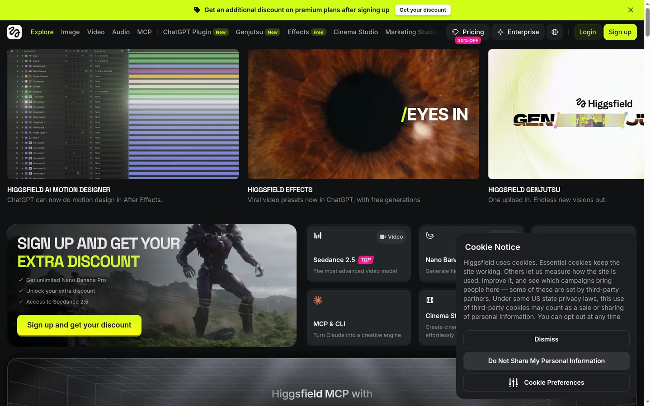Open the language globe icon

tap(555, 32)
